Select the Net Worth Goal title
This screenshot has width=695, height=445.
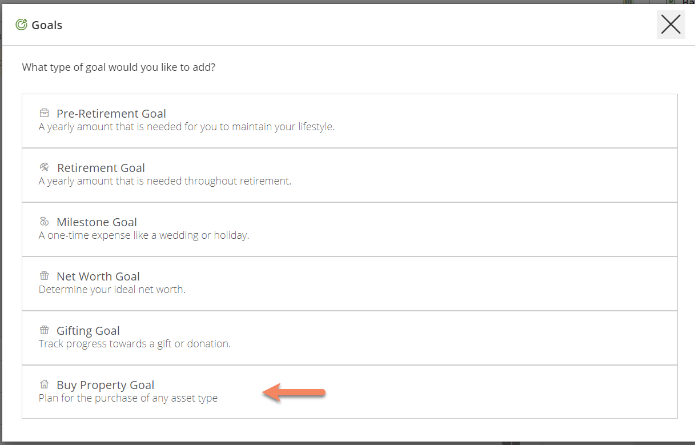[x=98, y=276]
